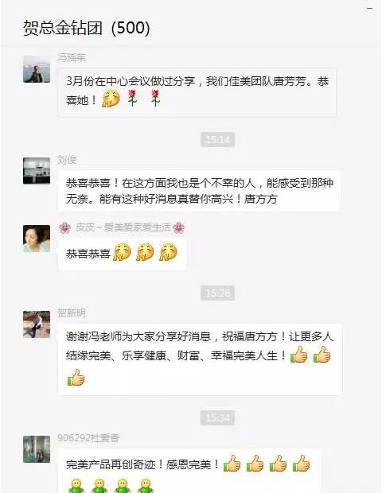This screenshot has height=493, width=386.
Task: Click the first thumbs-up after 完美人生！
Action: click(298, 355)
